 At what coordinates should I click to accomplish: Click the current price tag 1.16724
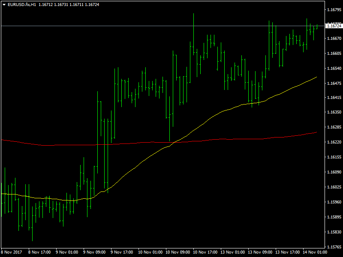[334, 26]
